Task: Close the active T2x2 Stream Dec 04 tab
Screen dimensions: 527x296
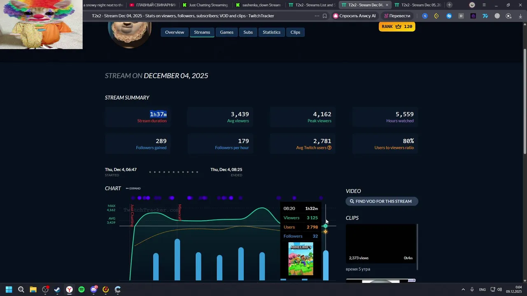Action: tap(387, 5)
